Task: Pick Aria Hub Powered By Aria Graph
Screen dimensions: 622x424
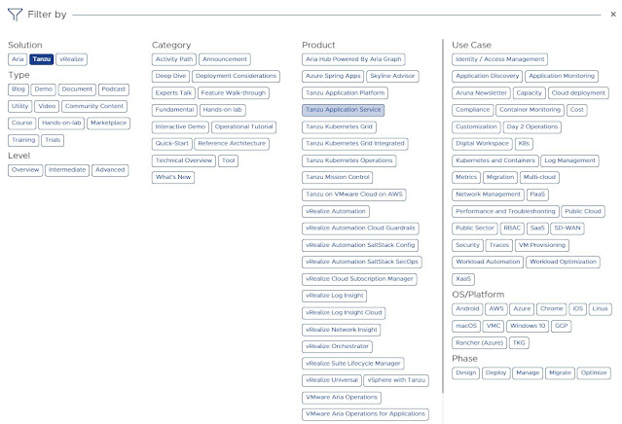Action: (353, 59)
